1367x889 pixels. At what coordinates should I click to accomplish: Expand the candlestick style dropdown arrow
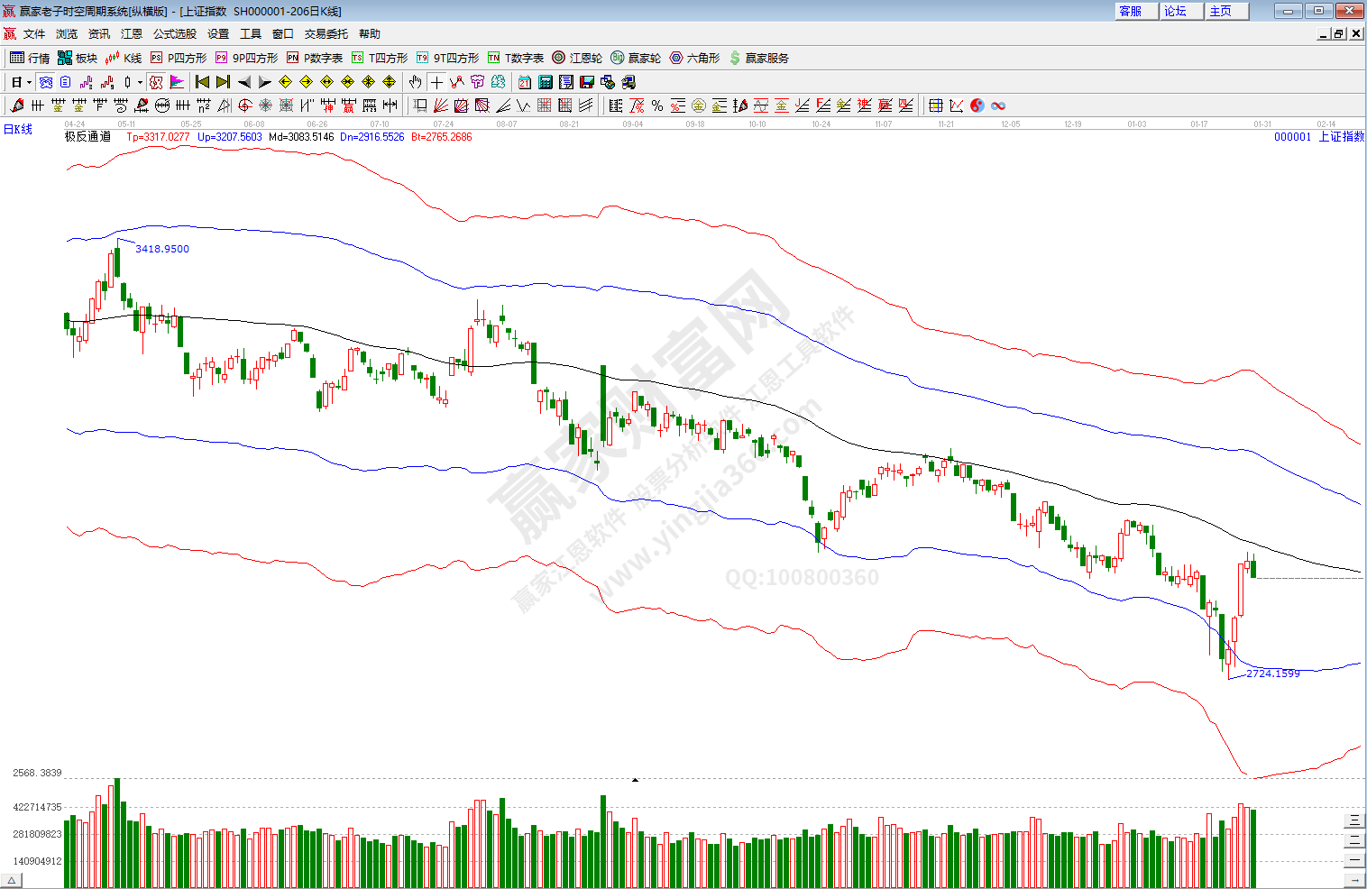[x=140, y=82]
